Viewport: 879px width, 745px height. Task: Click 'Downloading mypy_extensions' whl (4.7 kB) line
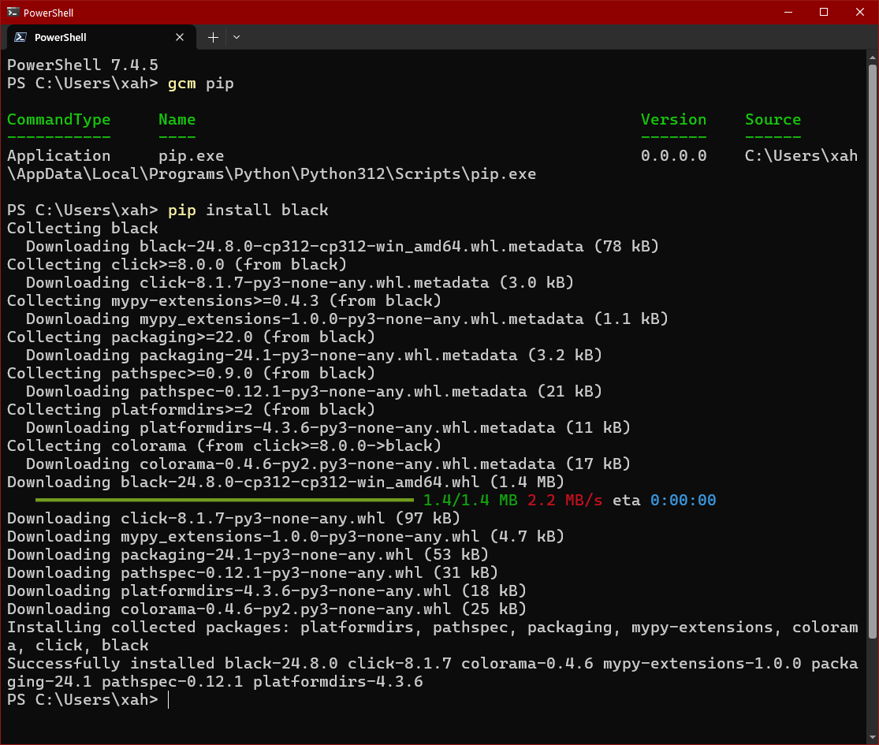285,536
